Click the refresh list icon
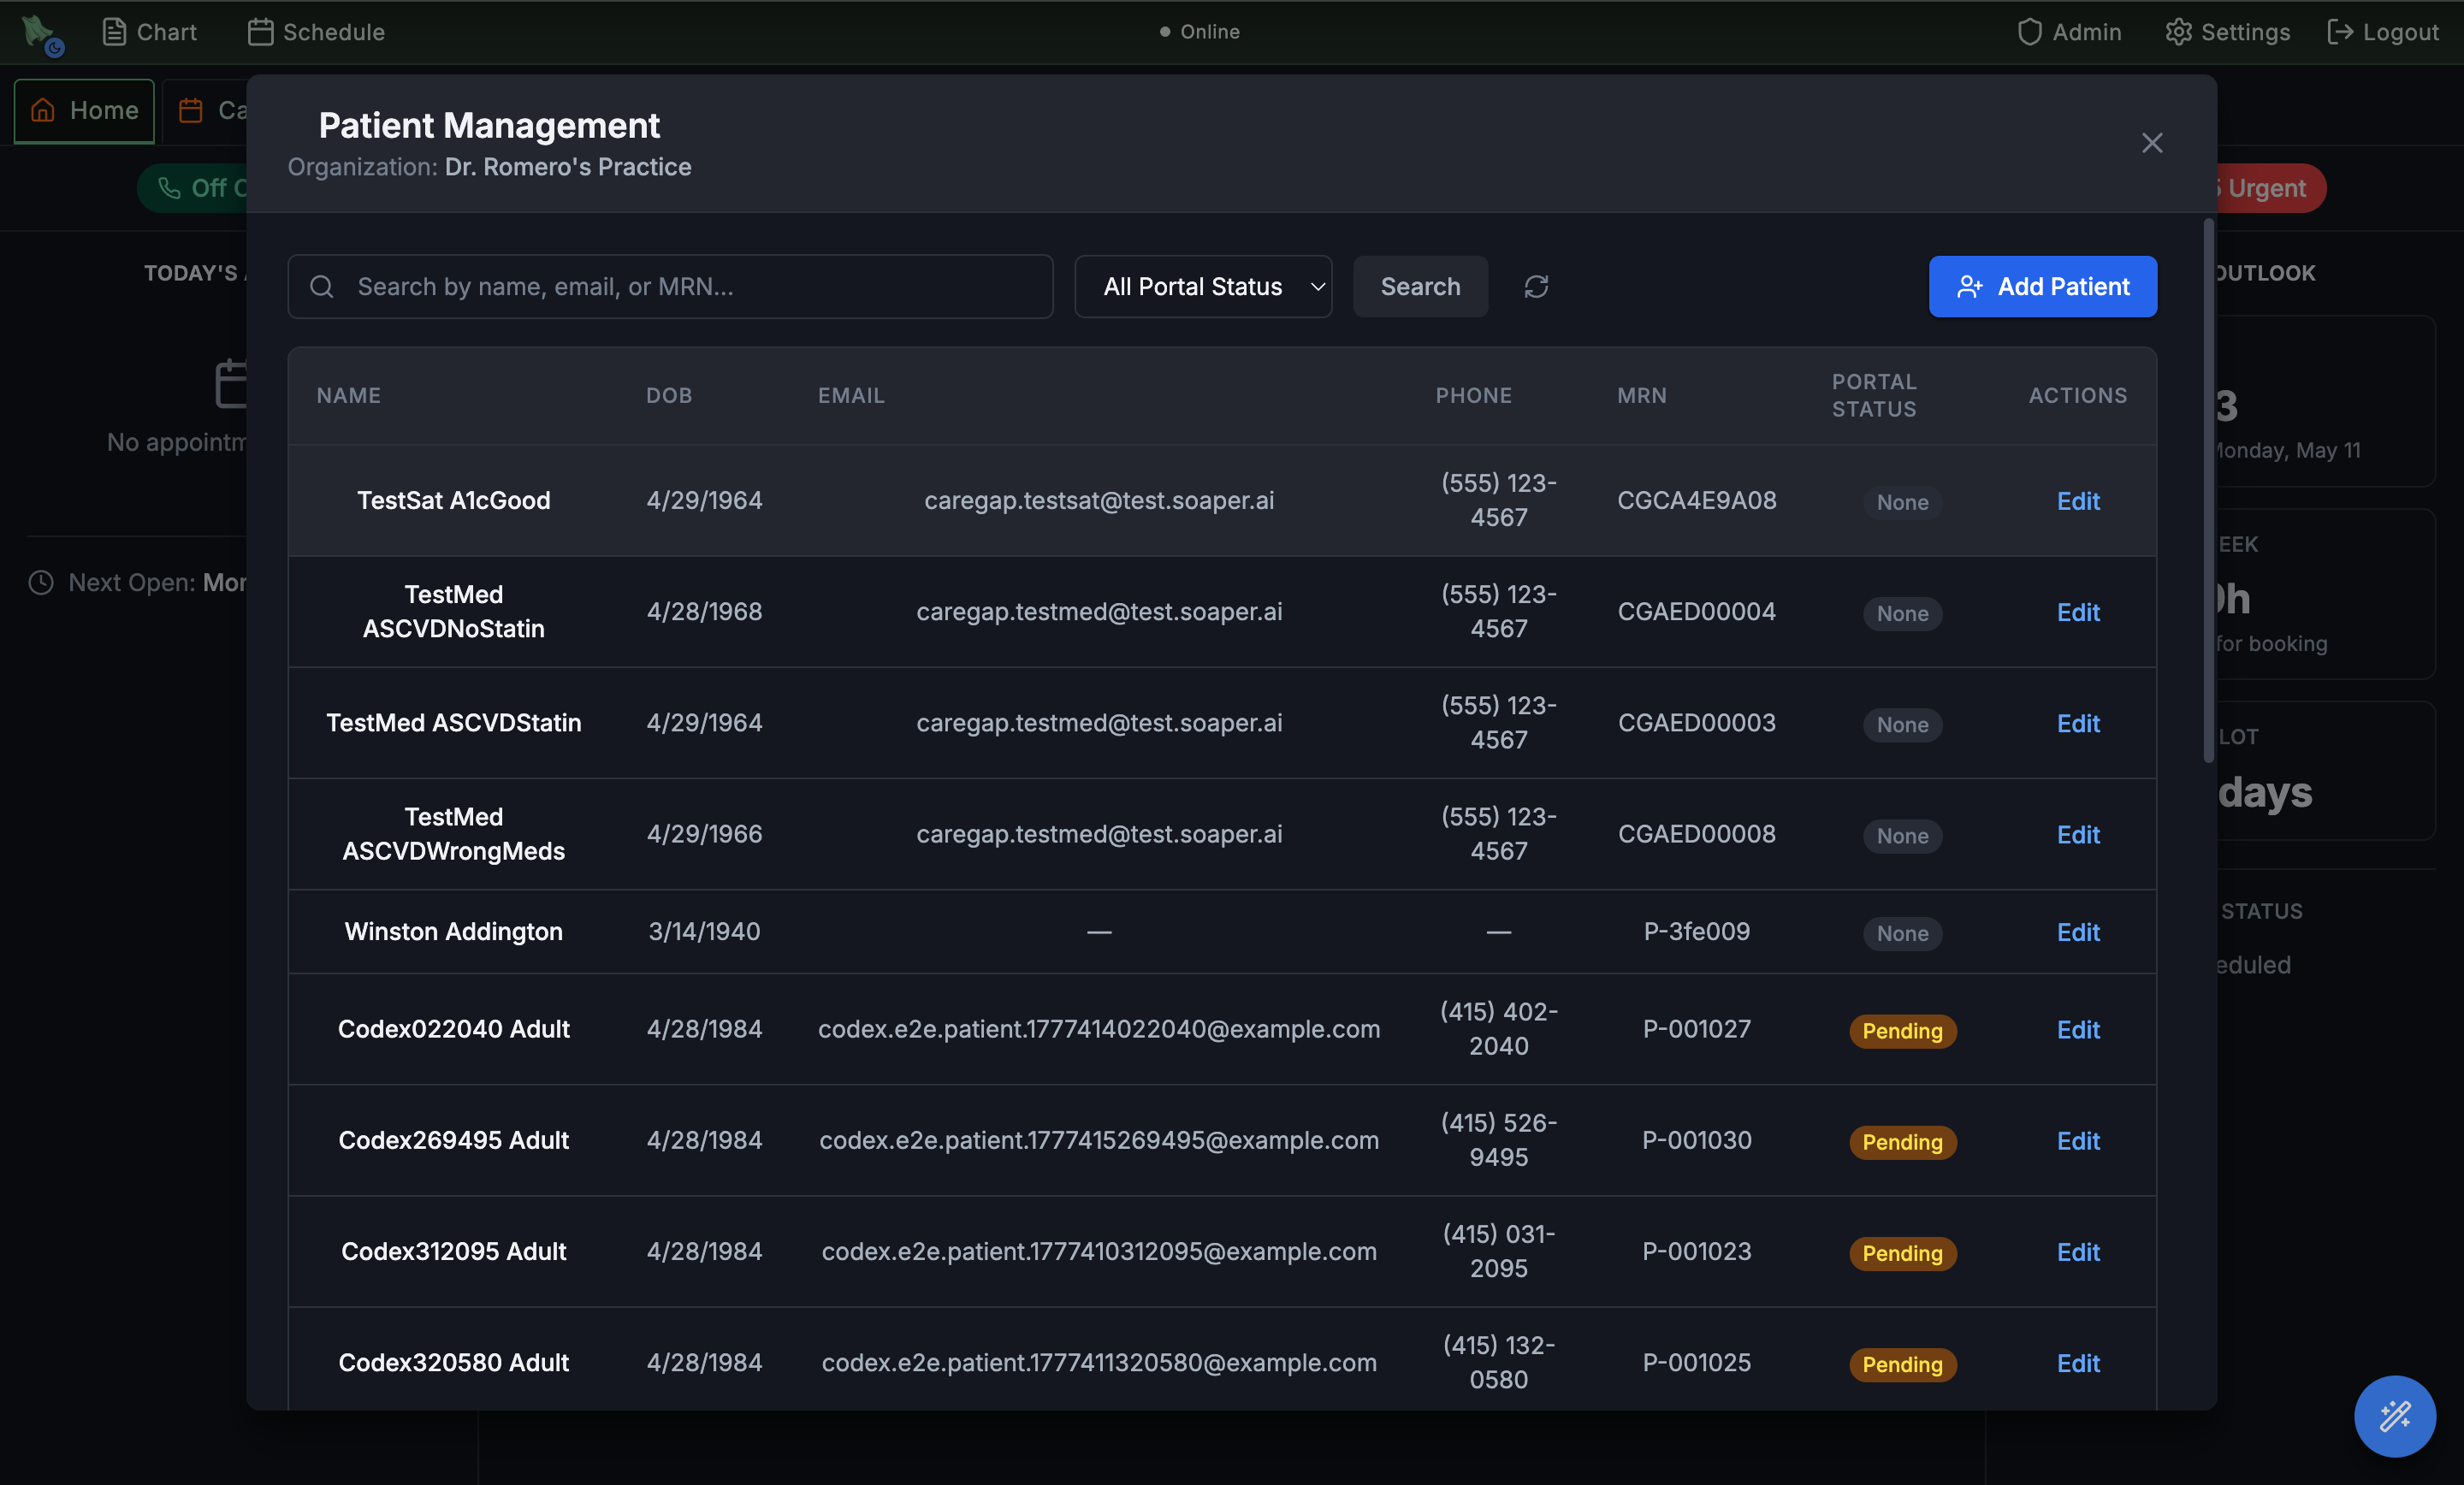 coord(1536,287)
